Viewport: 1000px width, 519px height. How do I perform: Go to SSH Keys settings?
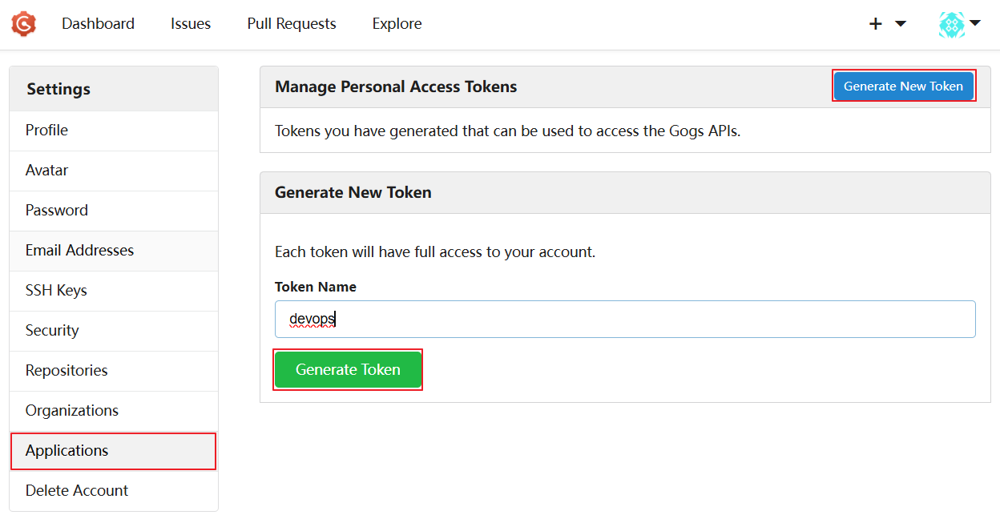point(56,290)
